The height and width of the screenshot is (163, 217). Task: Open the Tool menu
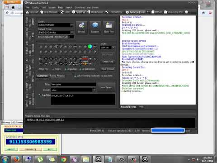(x=43, y=8)
